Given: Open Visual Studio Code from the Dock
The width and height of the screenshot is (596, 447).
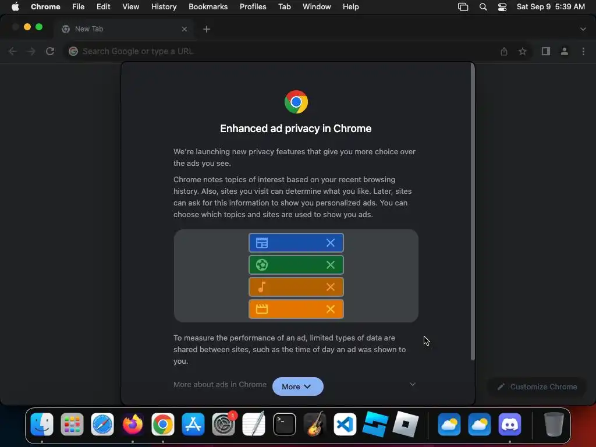Looking at the screenshot, I should click(345, 424).
